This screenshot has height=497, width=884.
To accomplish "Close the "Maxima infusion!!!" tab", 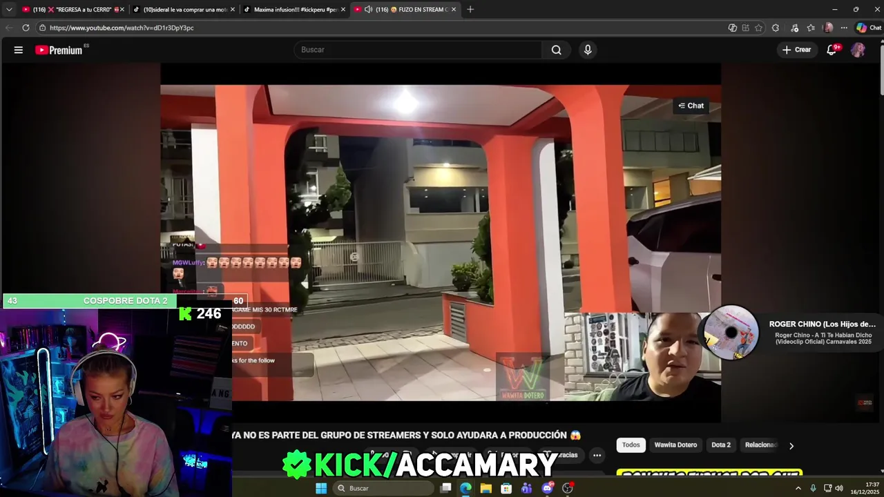I will [x=343, y=10].
